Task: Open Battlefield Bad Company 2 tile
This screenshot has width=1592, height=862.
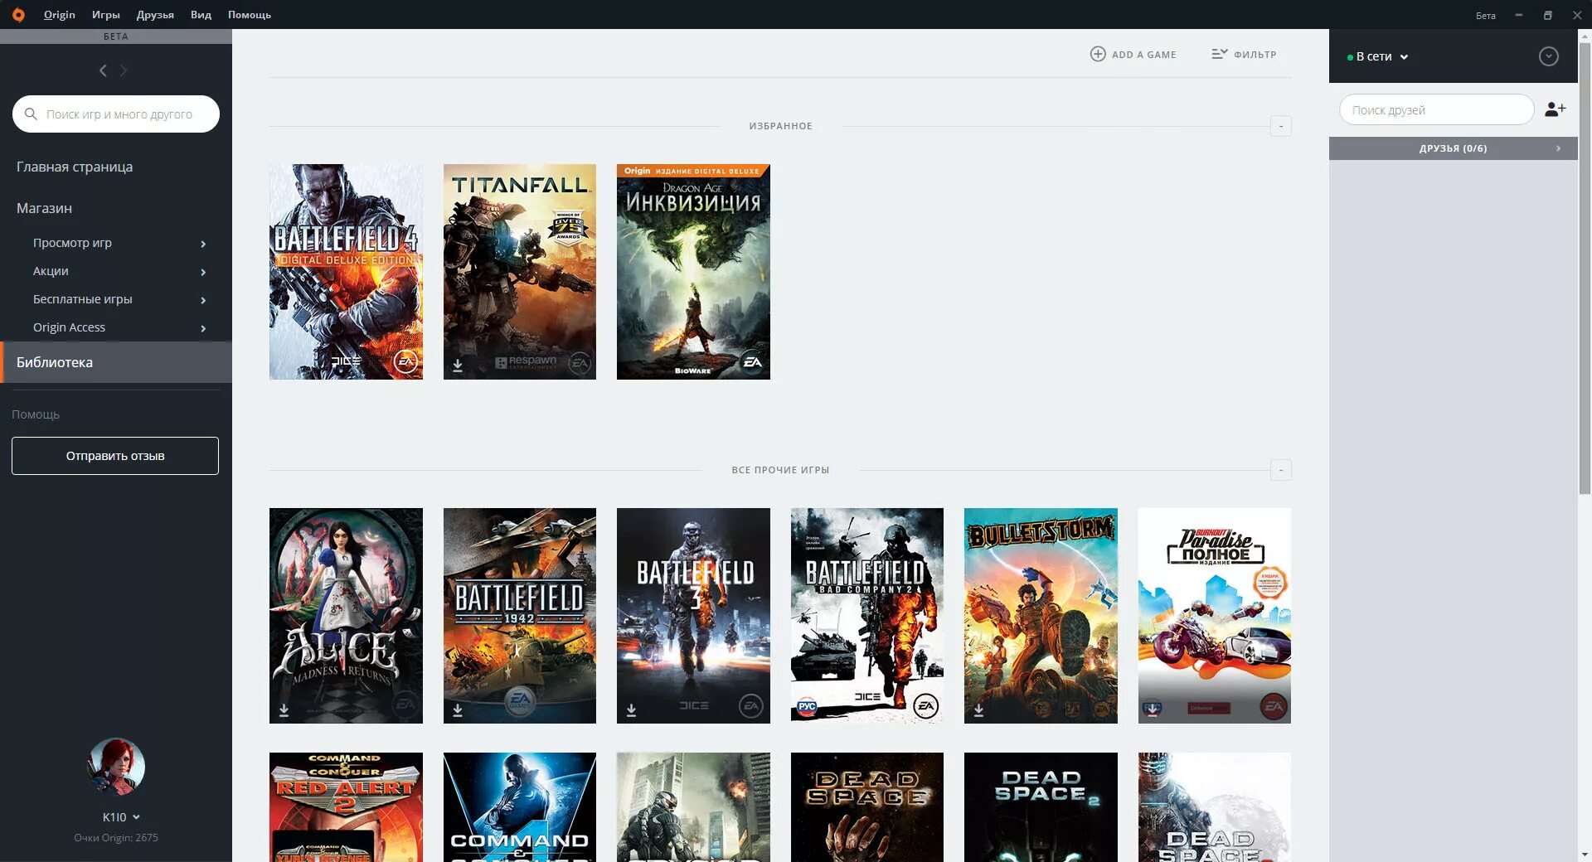Action: point(867,616)
